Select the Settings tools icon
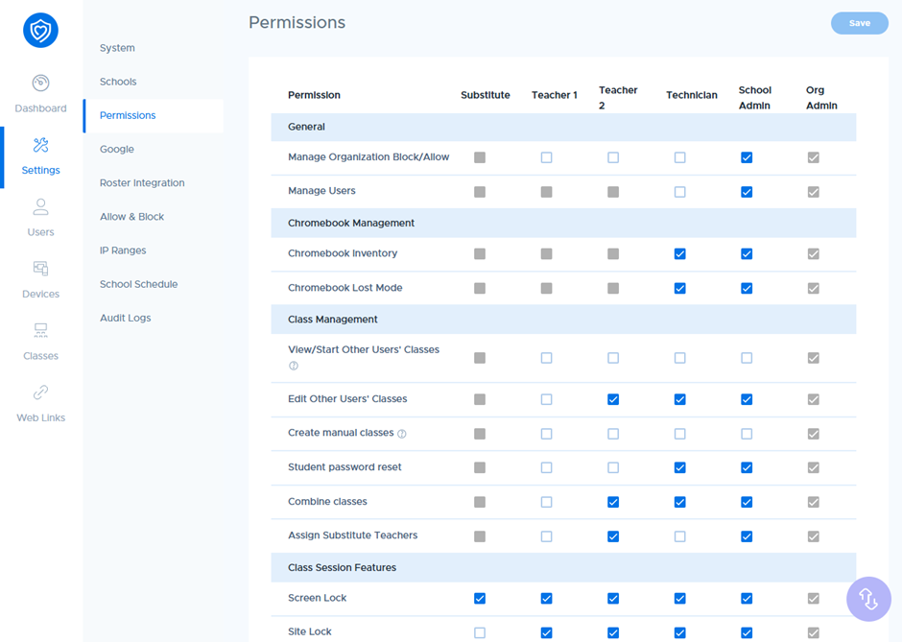This screenshot has width=902, height=642. (x=40, y=146)
